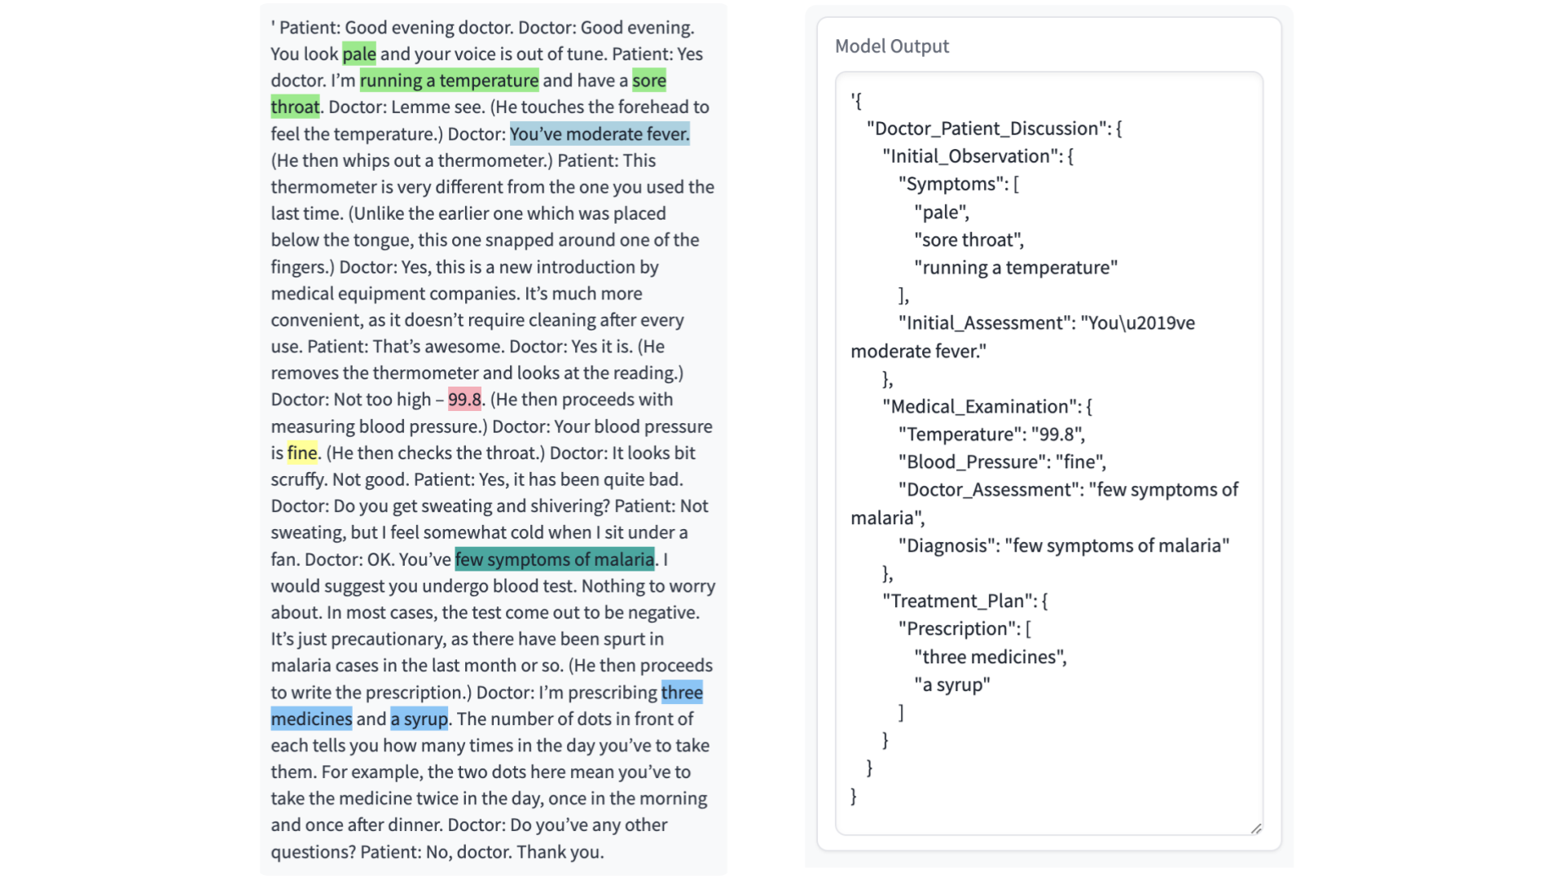Click the highlighted word 'sore' in transcript
The image size is (1564, 879).
click(x=649, y=81)
